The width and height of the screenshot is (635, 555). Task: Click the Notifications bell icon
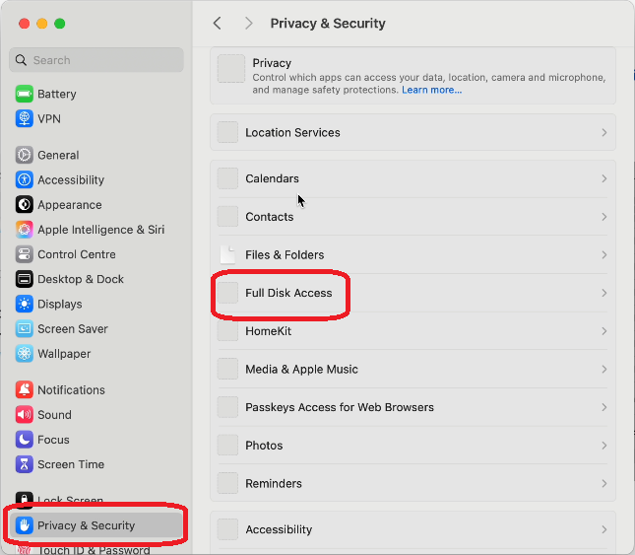25,389
